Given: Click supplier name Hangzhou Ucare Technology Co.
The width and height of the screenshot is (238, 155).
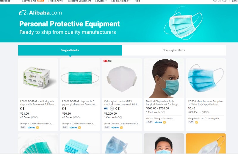Looking at the screenshot, I should click(205, 118).
